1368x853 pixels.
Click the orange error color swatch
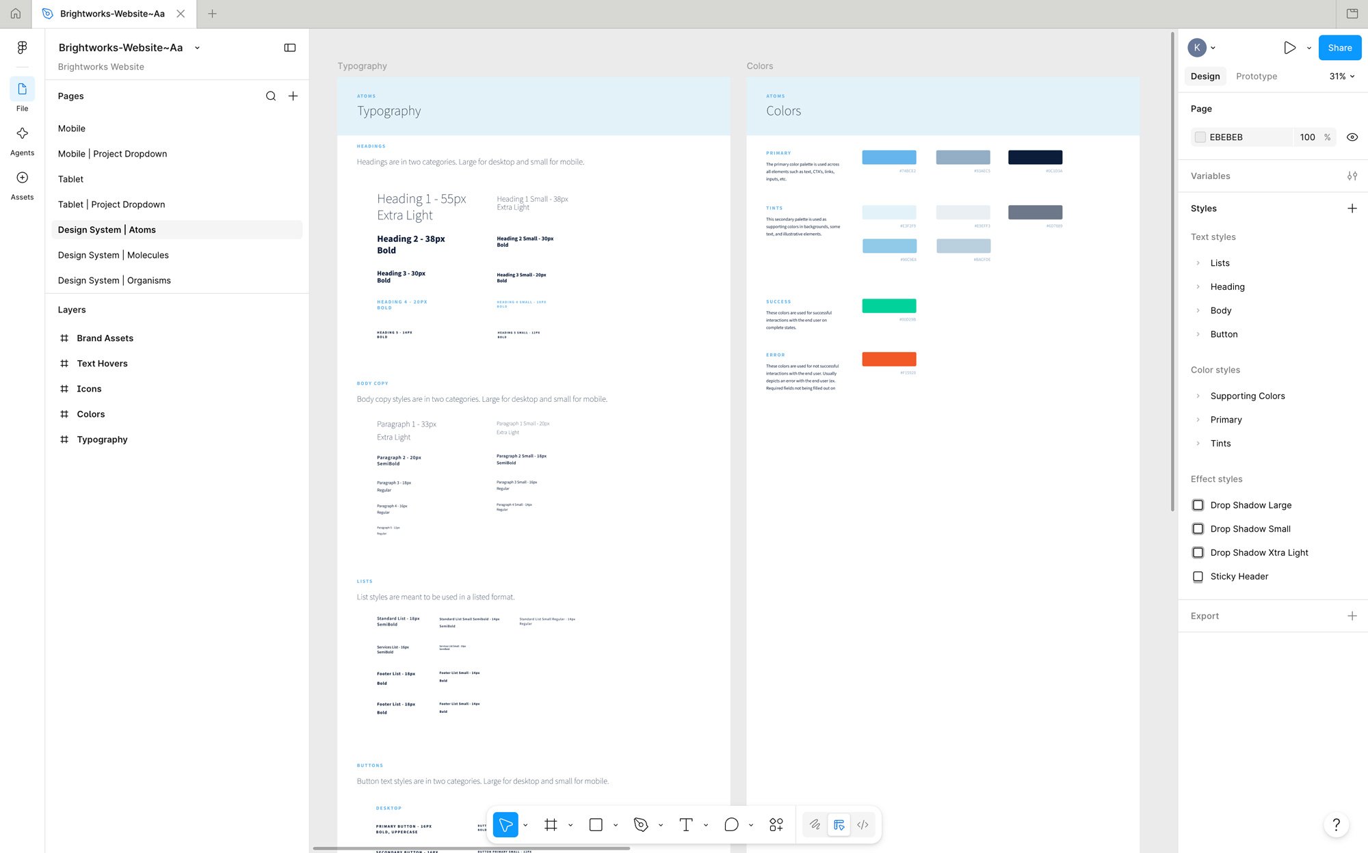pos(889,360)
